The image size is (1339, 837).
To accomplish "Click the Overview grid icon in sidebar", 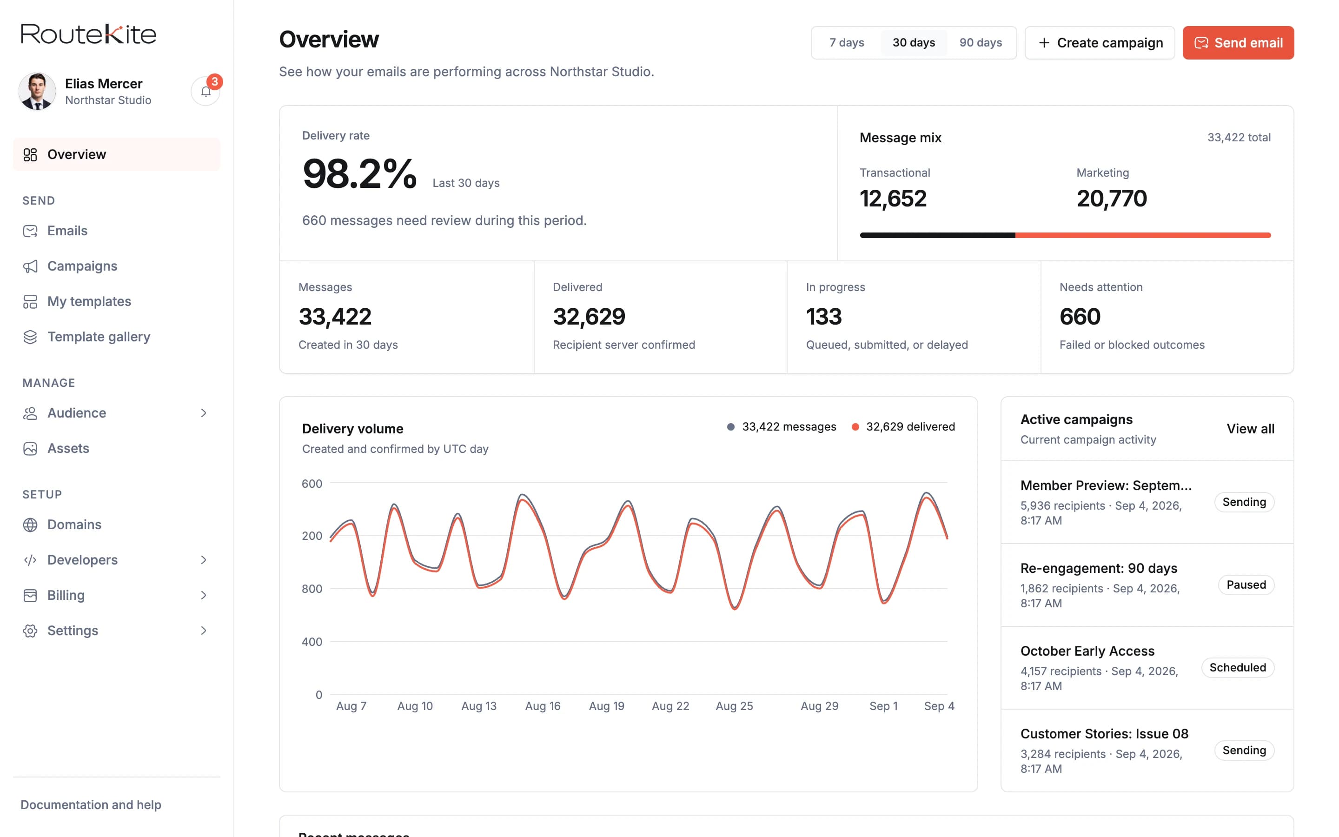I will click(30, 154).
